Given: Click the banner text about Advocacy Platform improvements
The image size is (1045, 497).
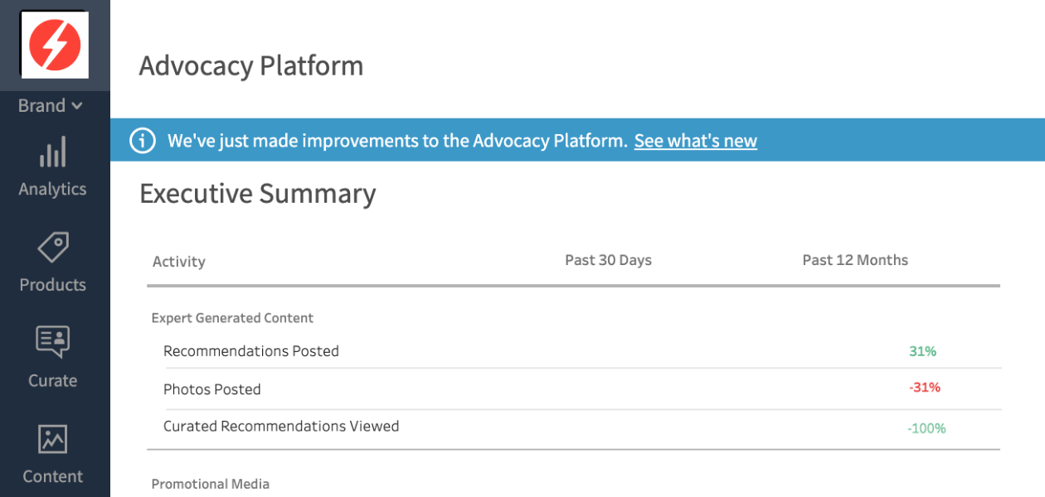Looking at the screenshot, I should click(397, 141).
